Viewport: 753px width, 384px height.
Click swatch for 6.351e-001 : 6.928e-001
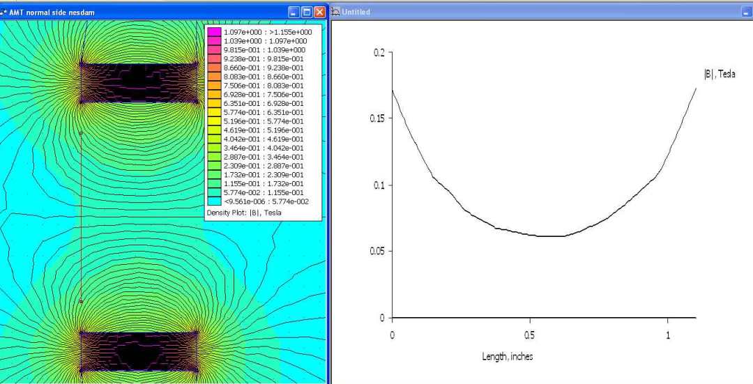214,104
